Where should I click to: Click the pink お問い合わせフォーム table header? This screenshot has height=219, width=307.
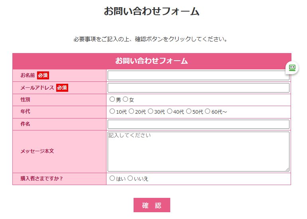[x=152, y=61]
